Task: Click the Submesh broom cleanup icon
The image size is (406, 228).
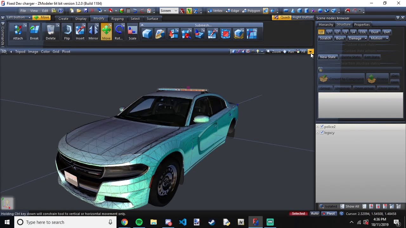Action: (160, 34)
